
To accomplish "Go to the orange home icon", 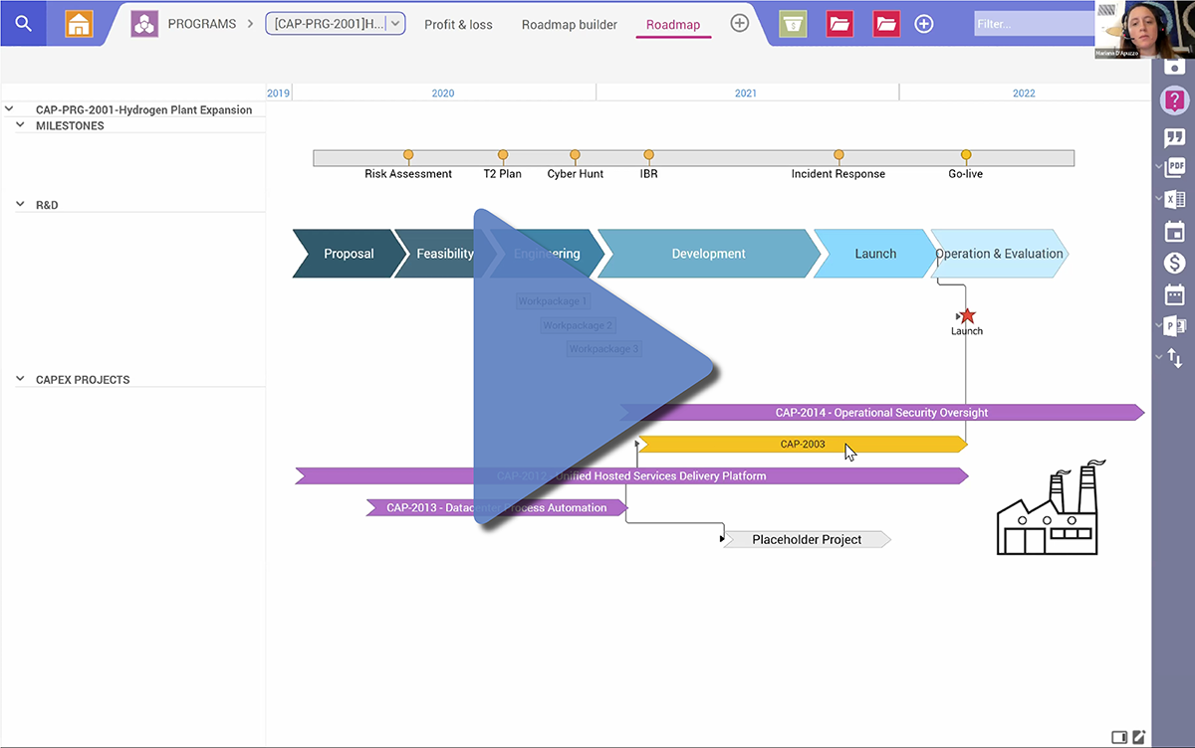I will coord(79,24).
